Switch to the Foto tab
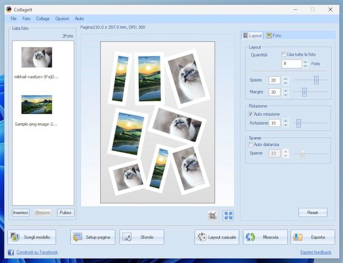Viewport: 343px width, 263px height. (274, 35)
